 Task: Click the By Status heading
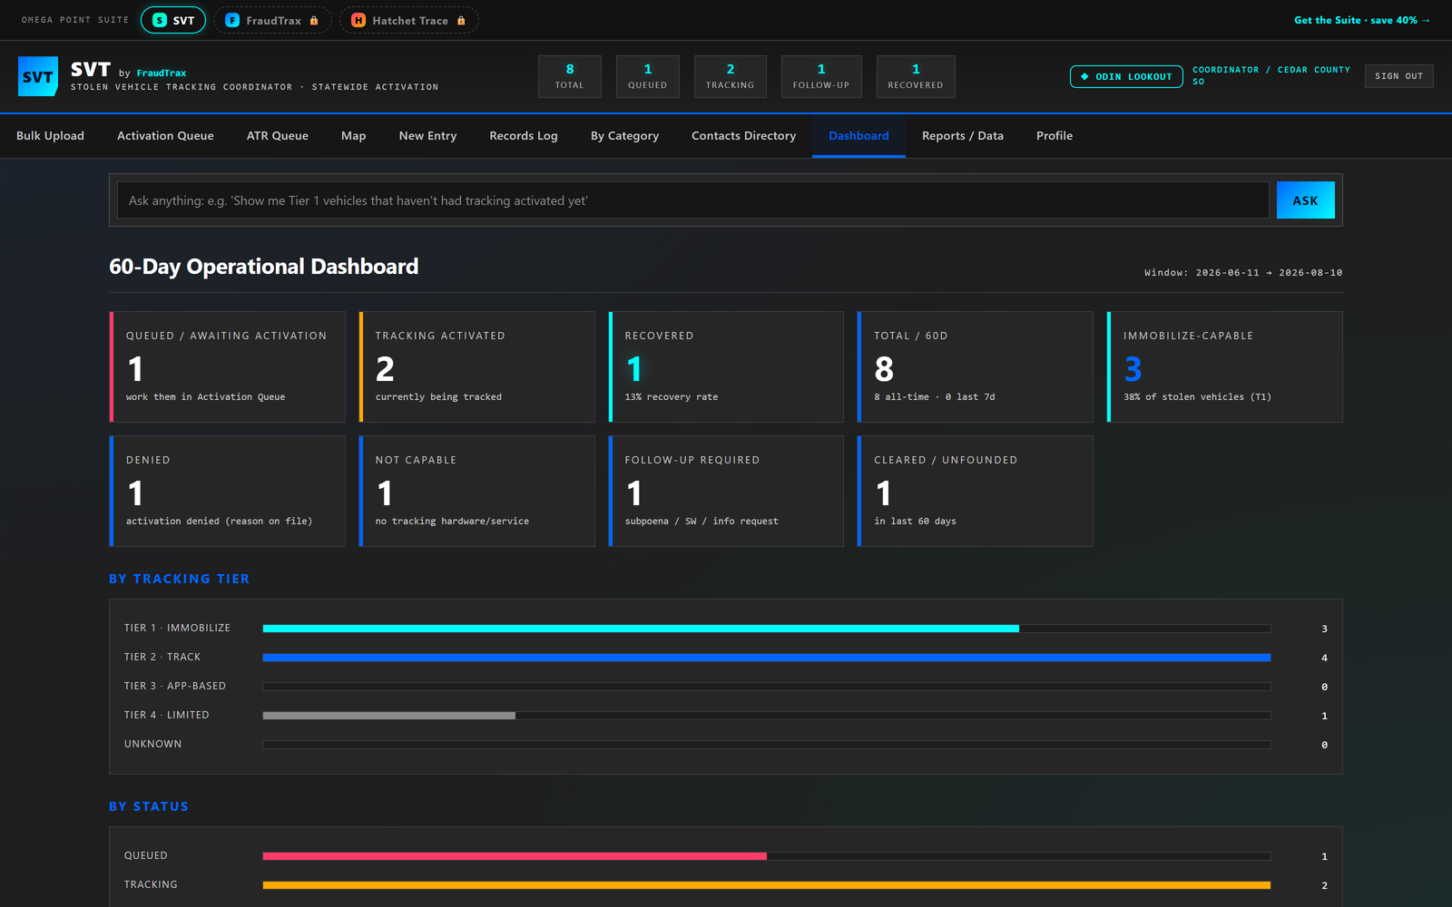coord(149,806)
